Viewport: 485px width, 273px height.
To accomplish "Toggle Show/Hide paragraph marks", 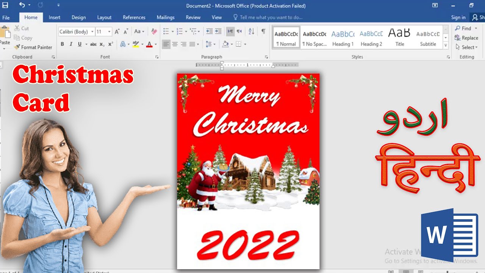I will (263, 32).
